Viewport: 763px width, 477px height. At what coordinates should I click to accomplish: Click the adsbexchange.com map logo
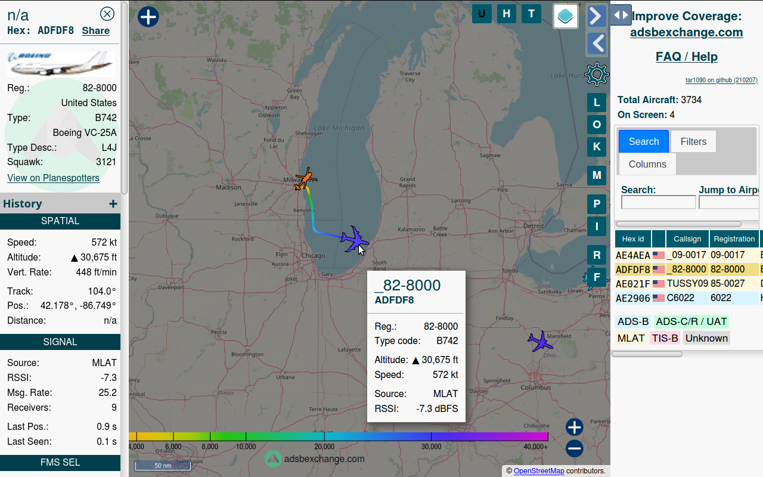pyautogui.click(x=315, y=459)
